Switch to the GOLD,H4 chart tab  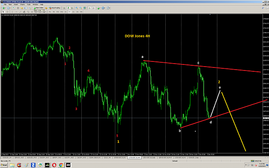point(107,158)
